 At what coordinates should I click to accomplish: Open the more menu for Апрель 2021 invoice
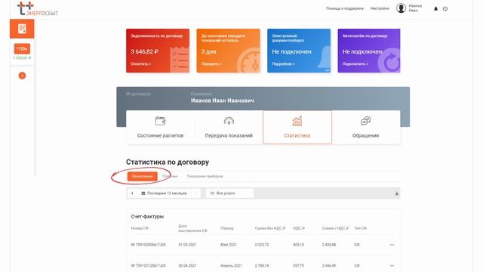pos(392,265)
